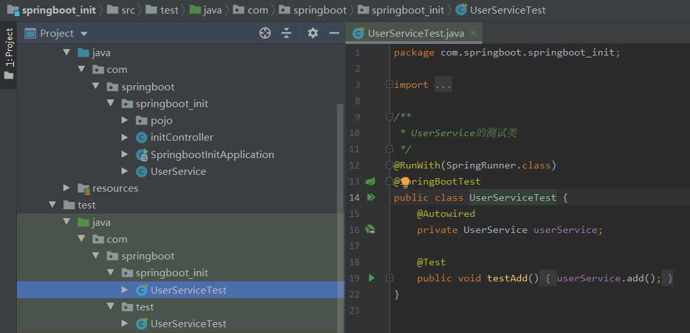Click the run class double-arrow gutter icon on line 14
690x333 pixels.
pyautogui.click(x=371, y=197)
